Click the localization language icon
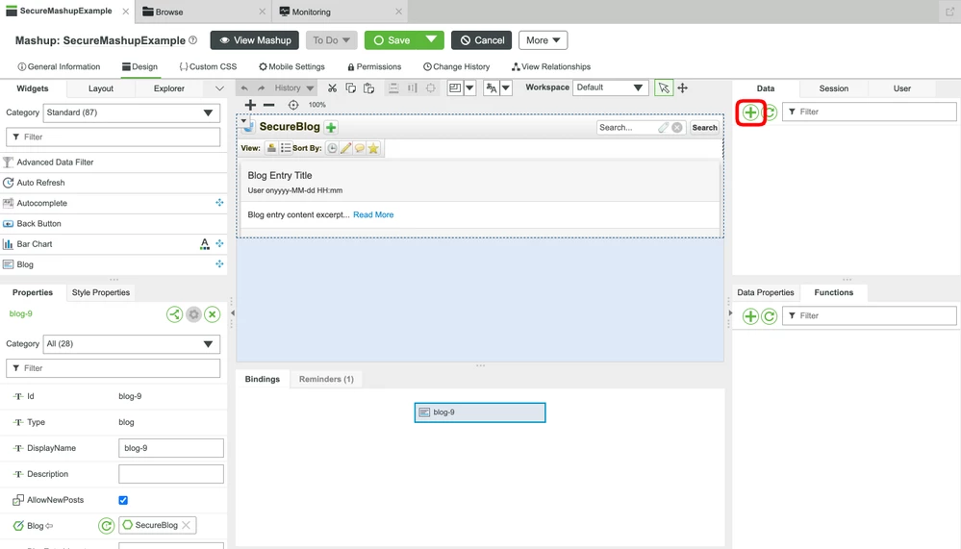Screen dimensions: 961x549 click(x=491, y=88)
